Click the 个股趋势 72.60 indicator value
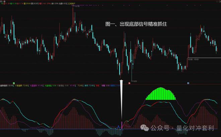Image resolution: width=221 pixels, height=137 pixels. coord(22,85)
